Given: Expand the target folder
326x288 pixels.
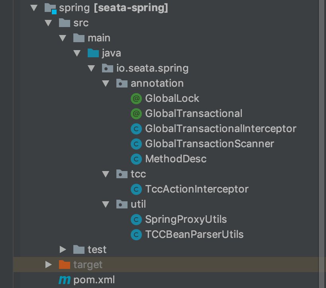Looking at the screenshot, I should (x=48, y=265).
